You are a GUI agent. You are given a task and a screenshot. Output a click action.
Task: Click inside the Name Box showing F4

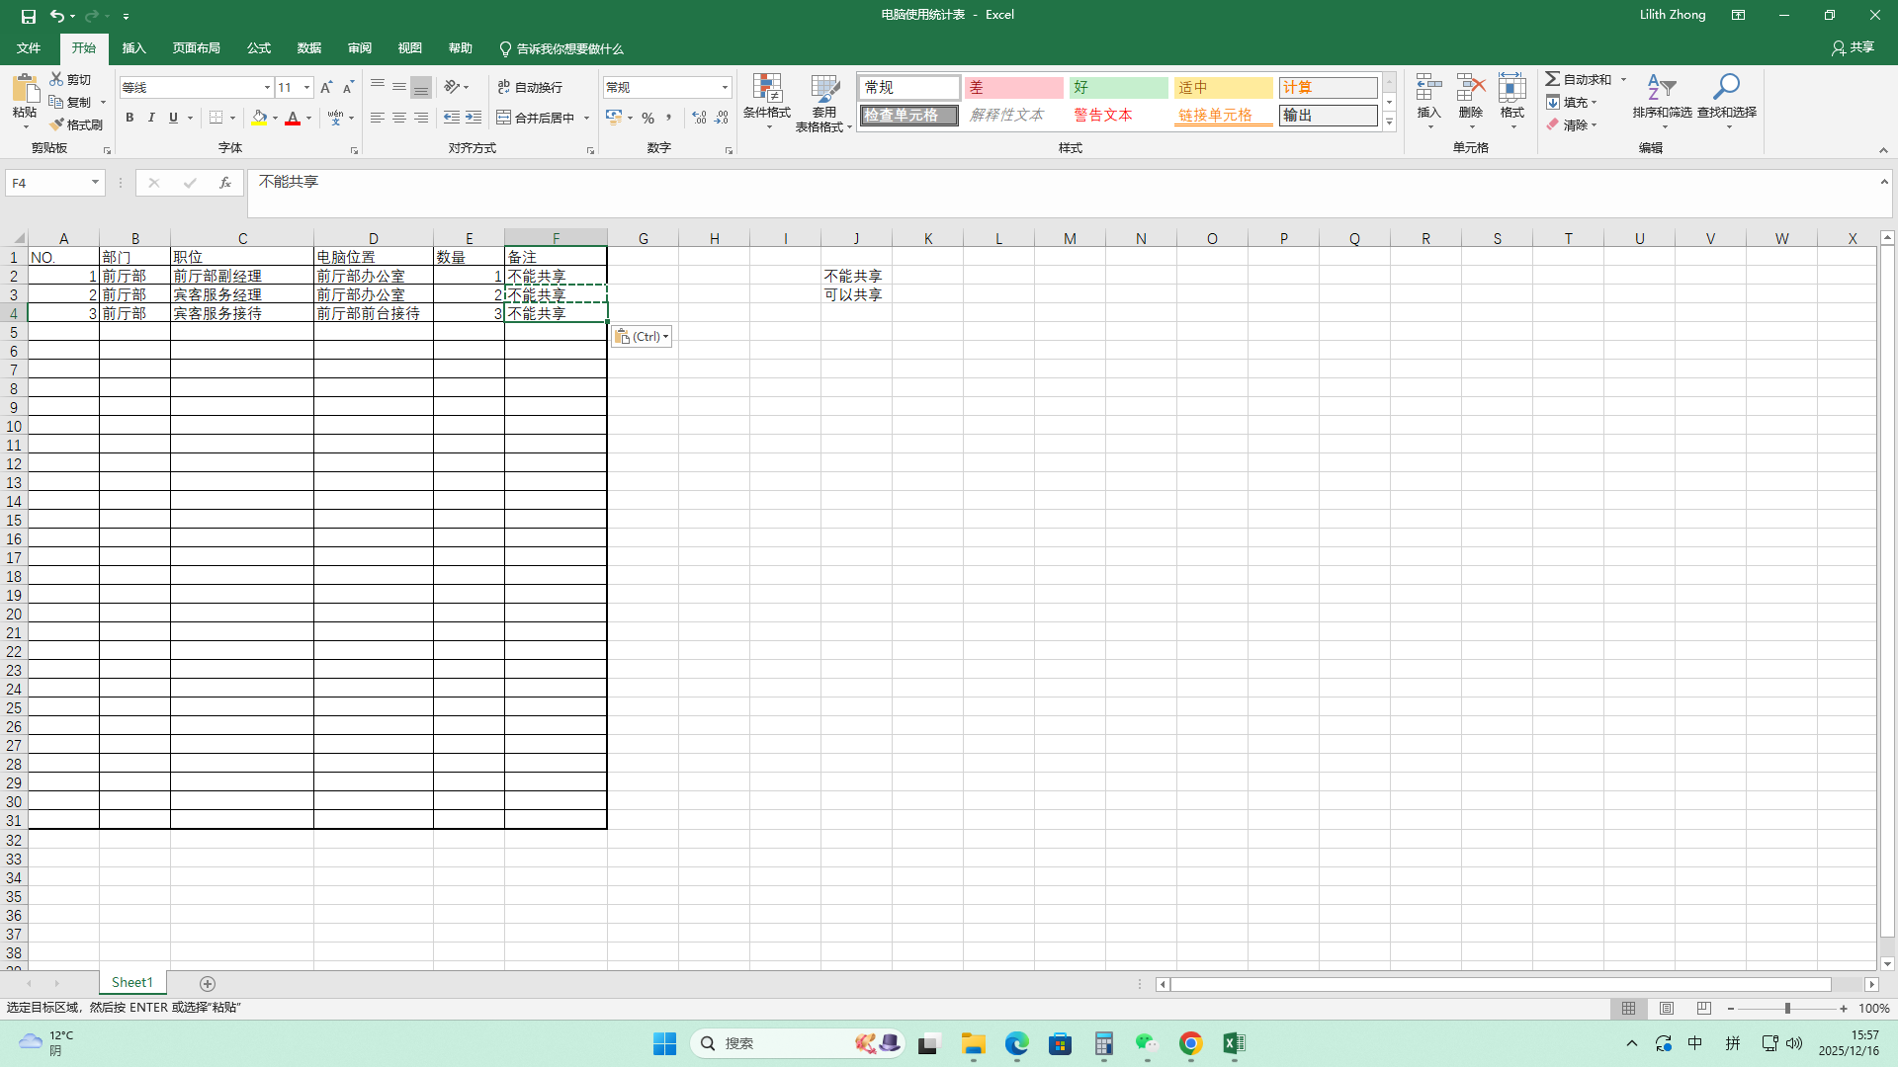tap(47, 183)
